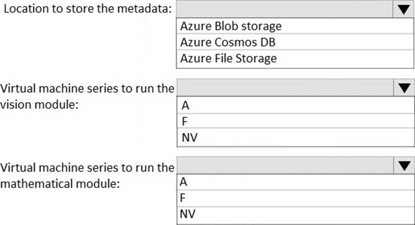The height and width of the screenshot is (225, 415).
Task: Expand the mathematical module VM series arrow
Action: 403,165
